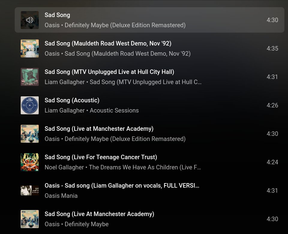Play Sad Song (MTV Unplugged Live at Hull City Hall)
The image size is (288, 234).
tap(109, 72)
